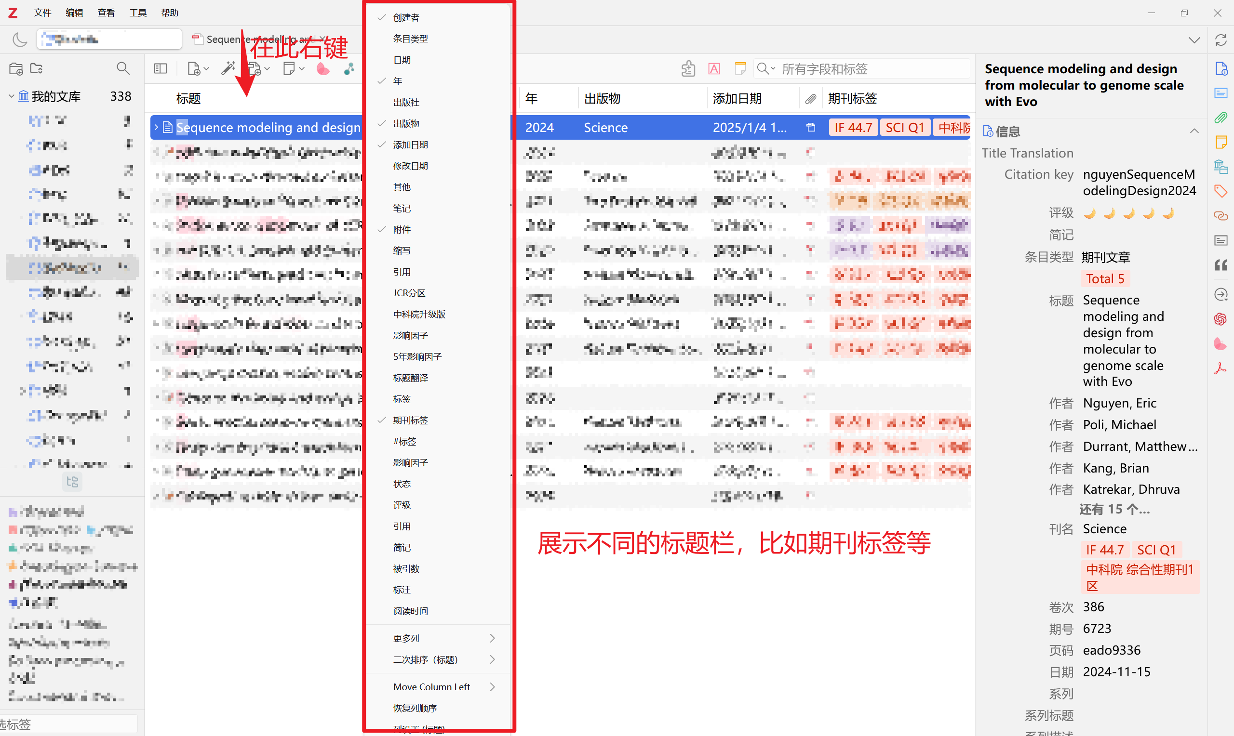Click the sync refresh icon
Image resolution: width=1234 pixels, height=736 pixels.
tap(1221, 40)
